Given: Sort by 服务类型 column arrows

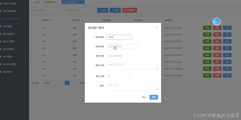Looking at the screenshot, I should tap(82, 20).
